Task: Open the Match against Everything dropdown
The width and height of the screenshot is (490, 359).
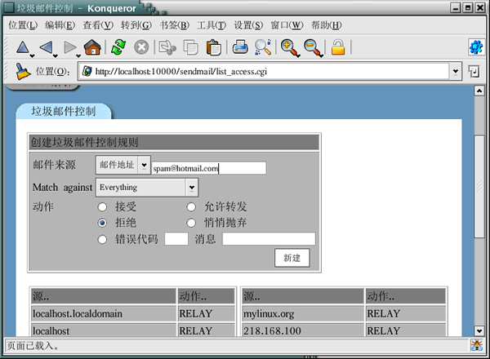Action: click(x=147, y=188)
